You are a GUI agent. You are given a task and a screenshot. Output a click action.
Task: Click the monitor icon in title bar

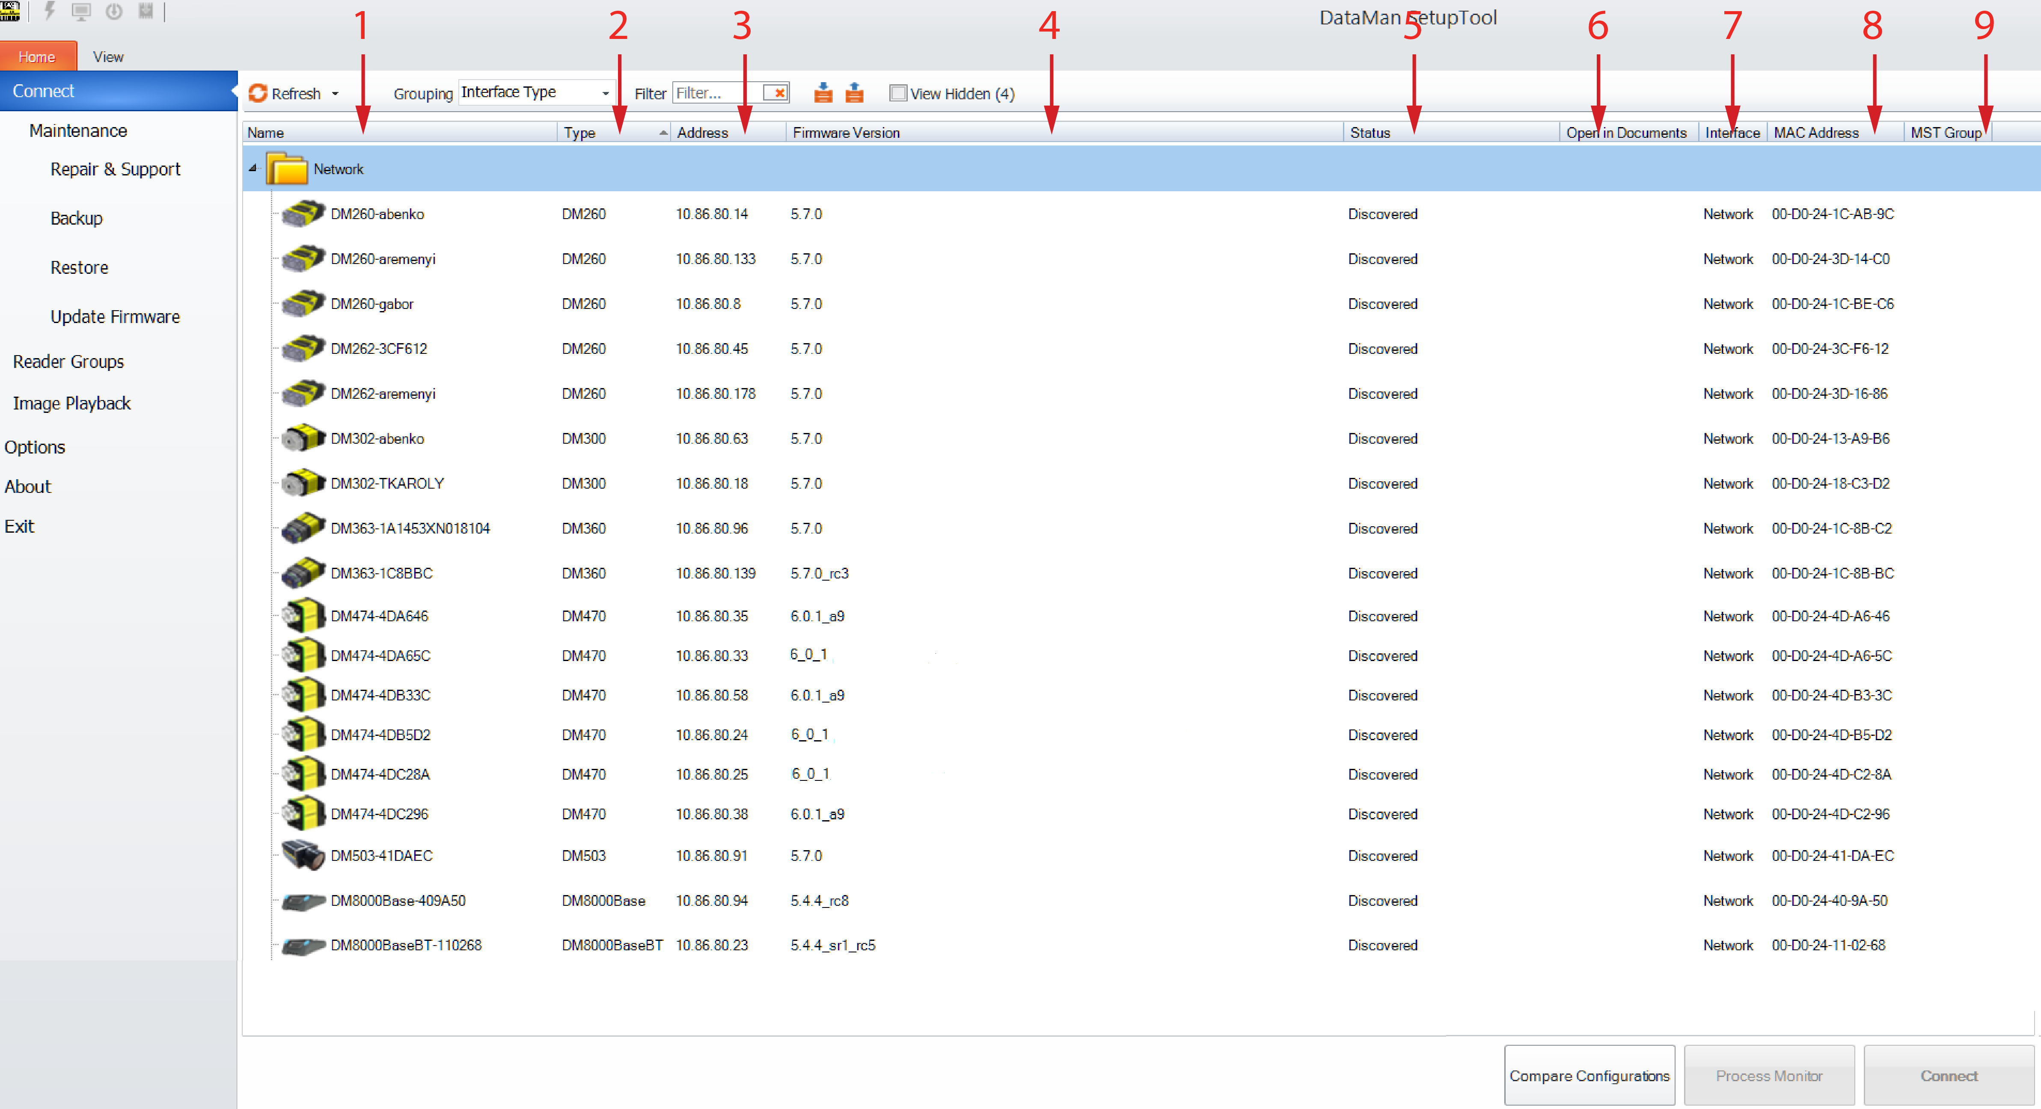point(81,11)
